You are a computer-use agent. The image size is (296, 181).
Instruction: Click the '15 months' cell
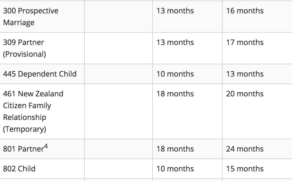pos(257,169)
